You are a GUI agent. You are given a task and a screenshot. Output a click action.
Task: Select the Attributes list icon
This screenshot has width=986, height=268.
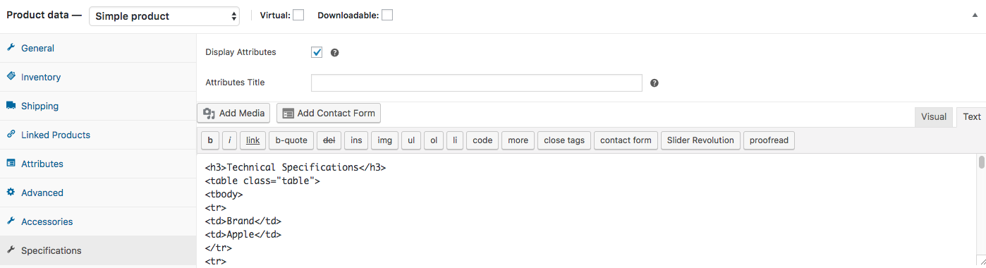click(x=11, y=163)
